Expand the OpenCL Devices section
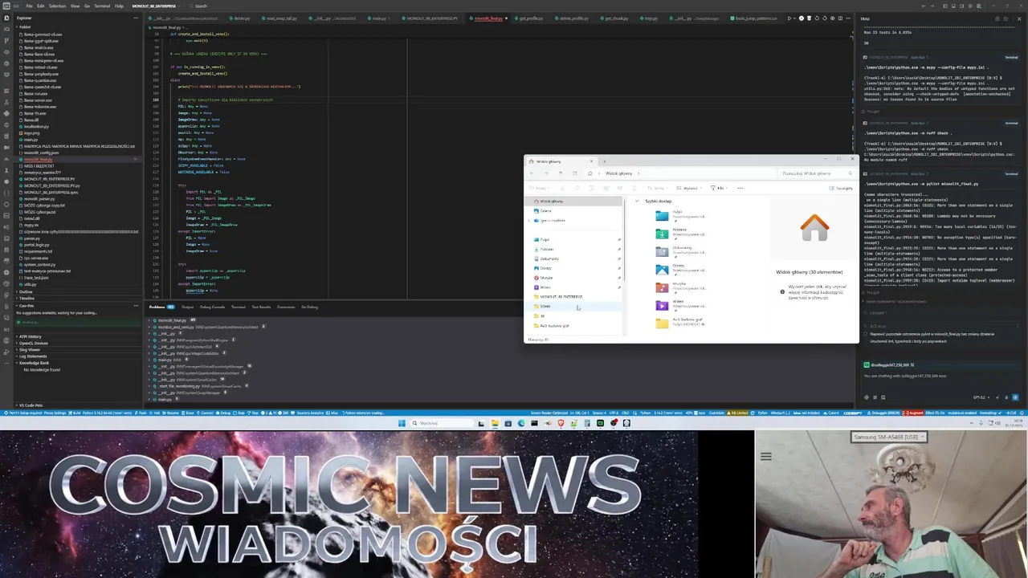Screen dimensions: 1028x578 34,343
